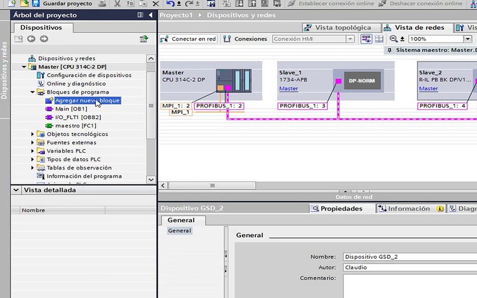The image size is (477, 298).
Task: Click the MPI_1 network label
Action: click(180, 112)
